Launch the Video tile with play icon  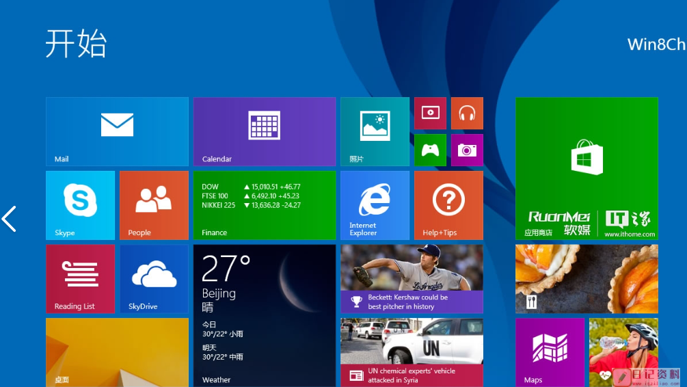[430, 113]
